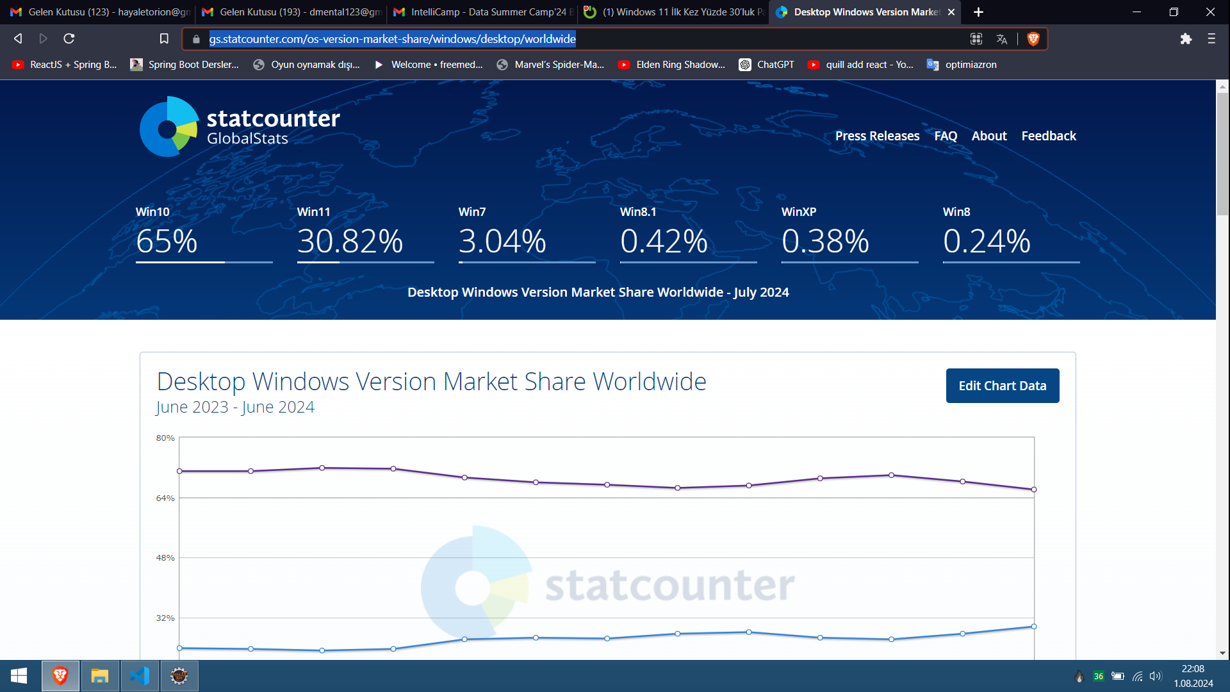Click the page vertical scrollbar down arrow
This screenshot has height=692, width=1230.
click(1222, 653)
